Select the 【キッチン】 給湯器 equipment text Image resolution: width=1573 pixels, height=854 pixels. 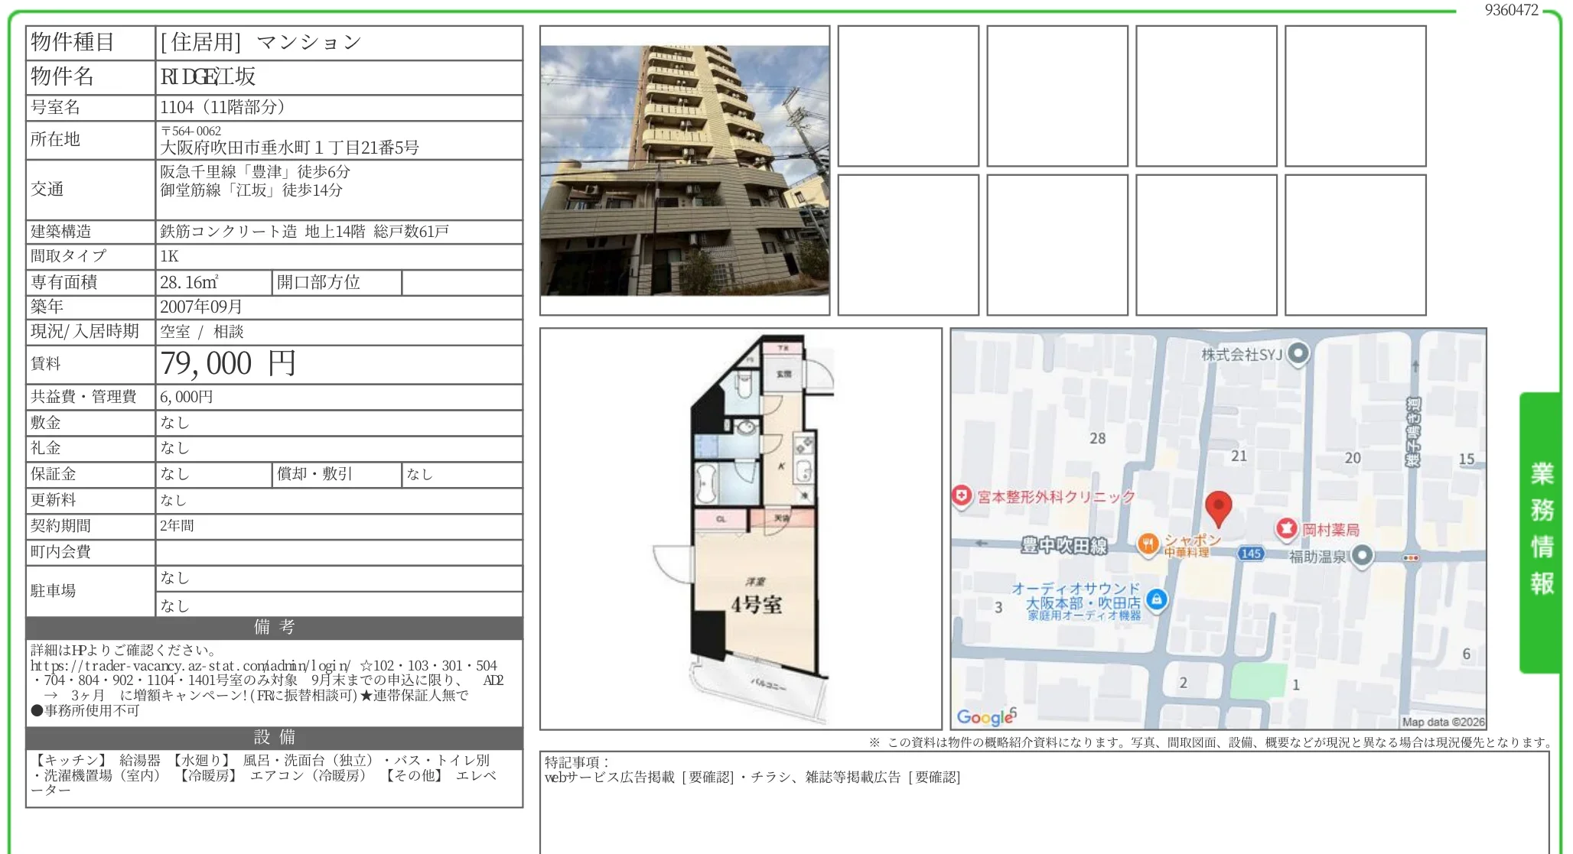coord(96,761)
